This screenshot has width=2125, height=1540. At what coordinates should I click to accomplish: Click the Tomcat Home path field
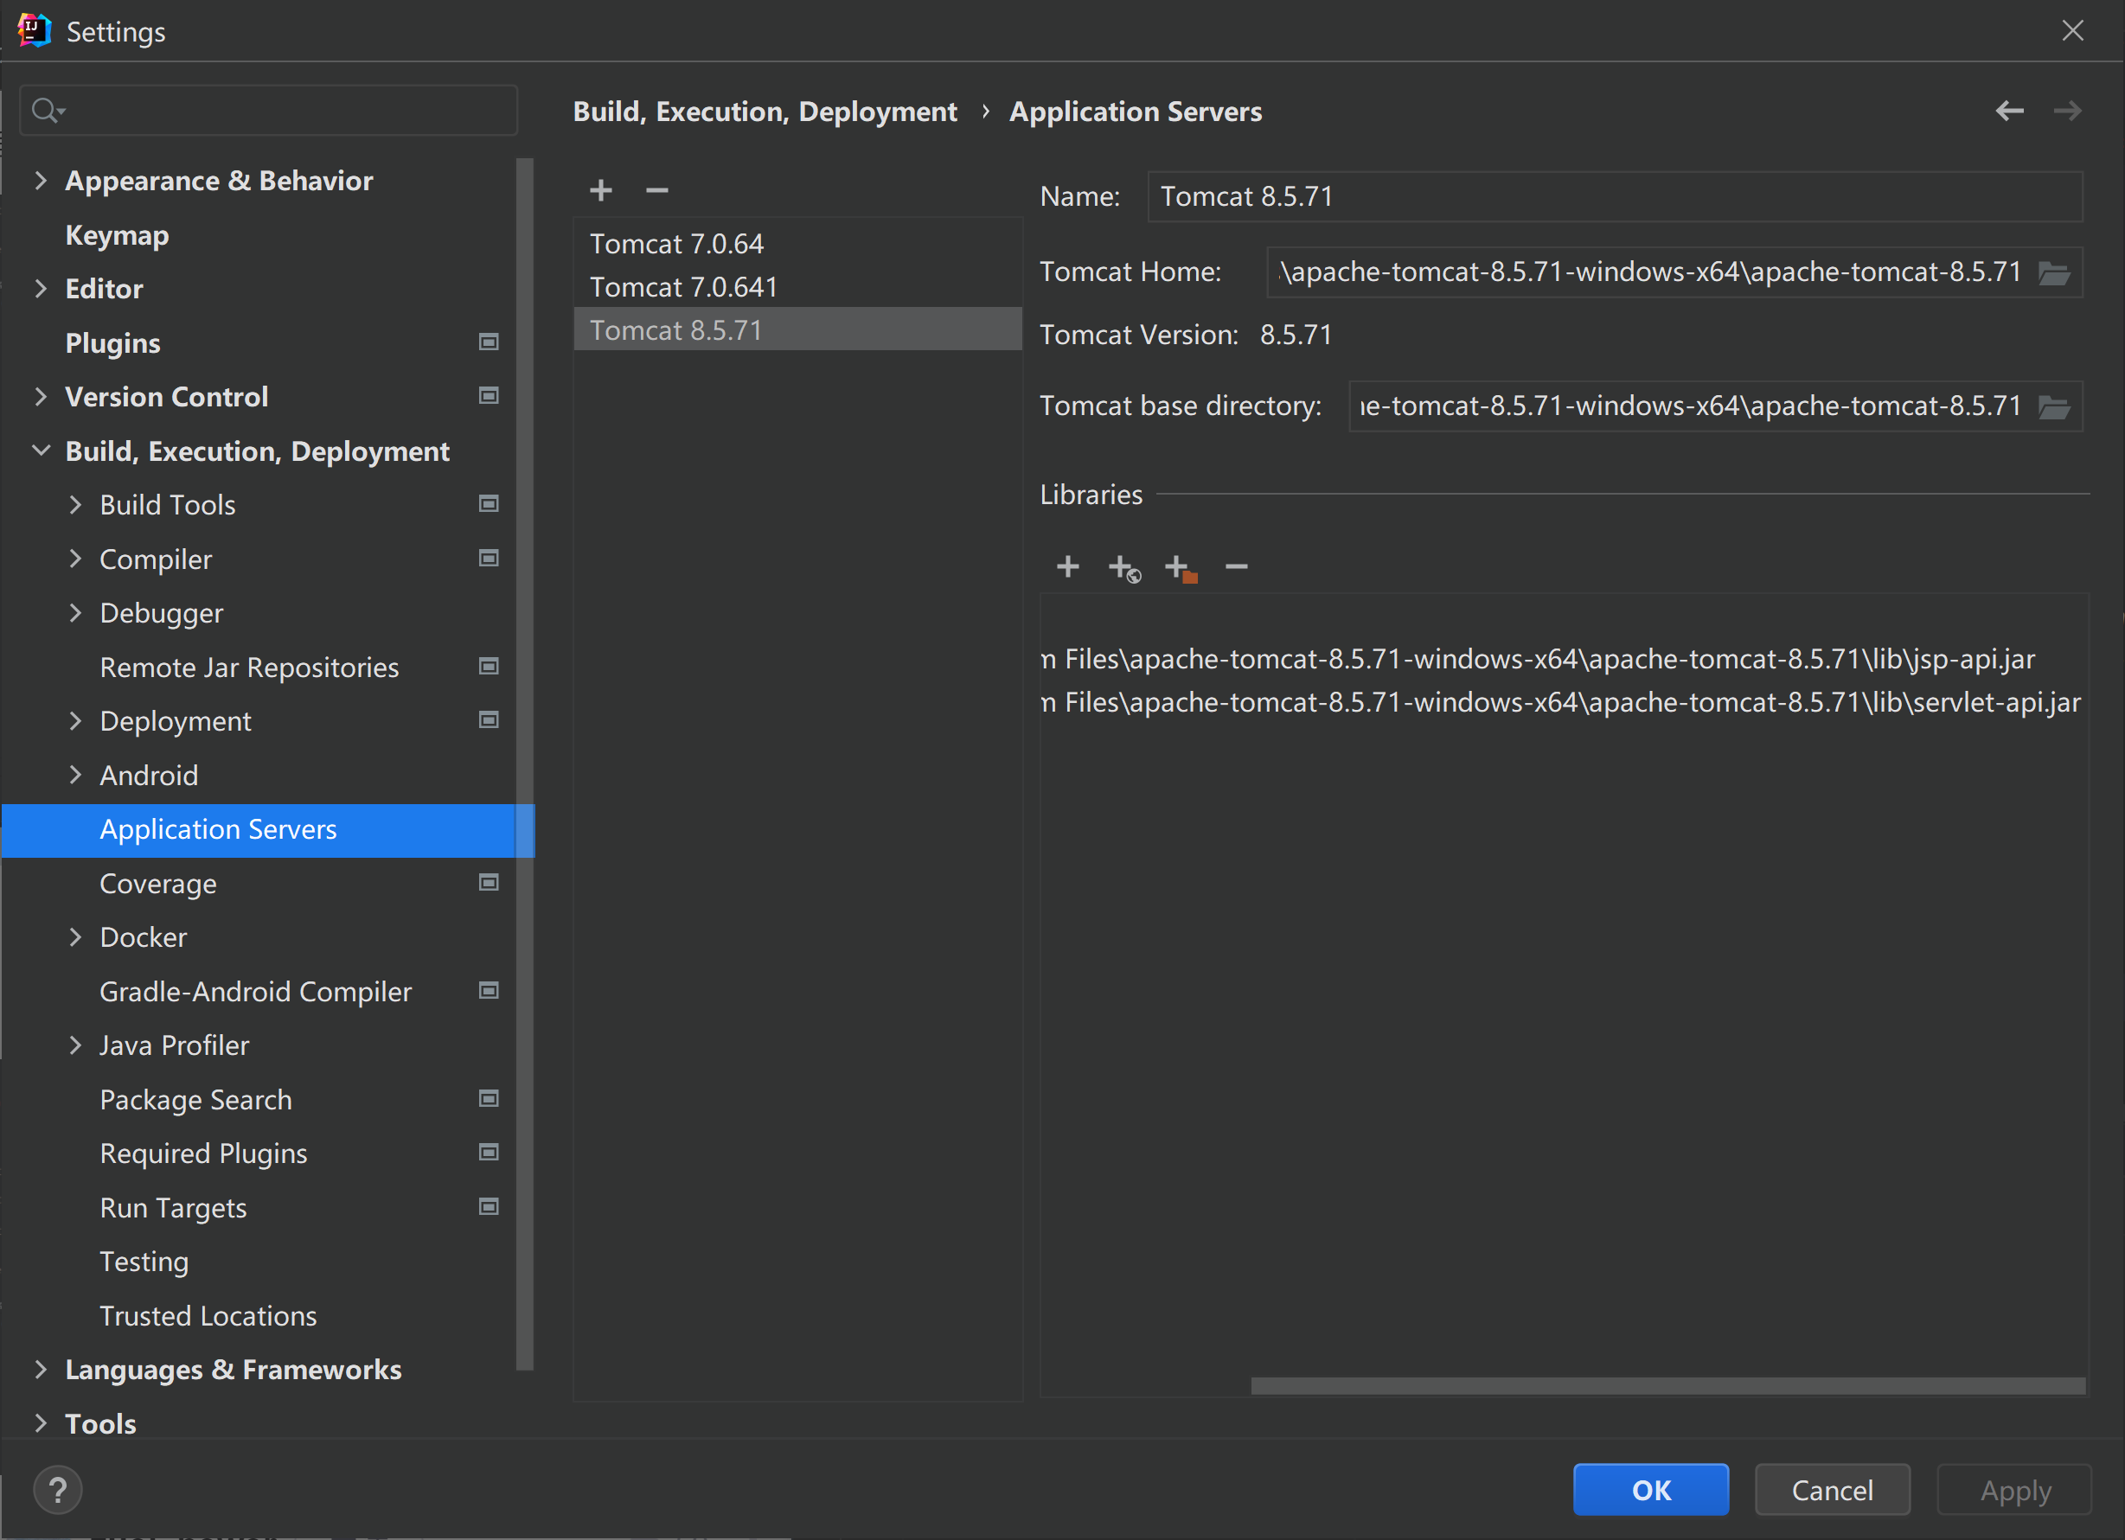point(1649,272)
